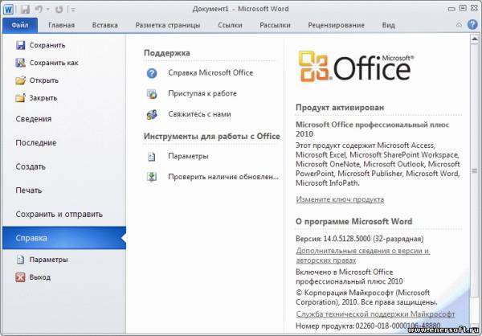482x336 pixels.
Task: Click the Проверить наличие обновлений icon
Action: 152,177
